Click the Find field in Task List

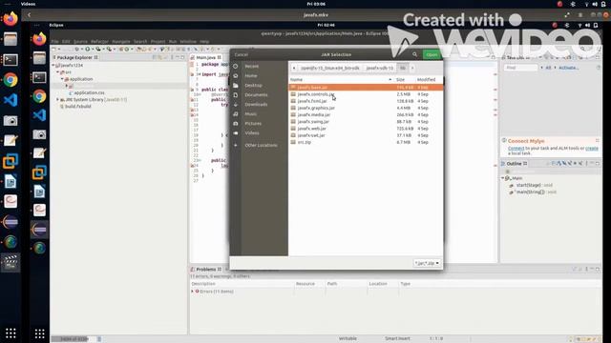point(520,68)
